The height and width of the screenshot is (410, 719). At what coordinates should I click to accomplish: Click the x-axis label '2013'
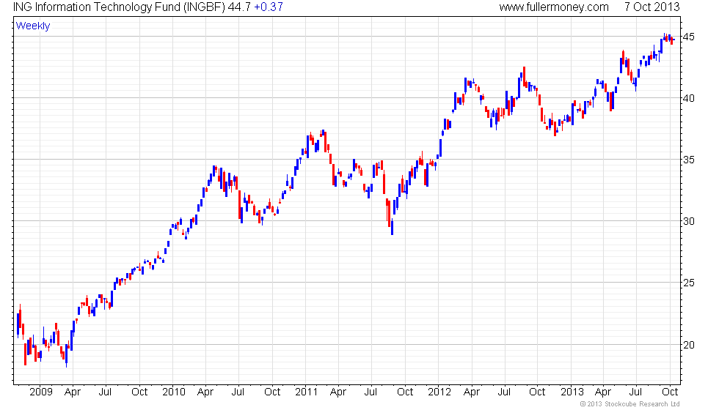coord(572,392)
